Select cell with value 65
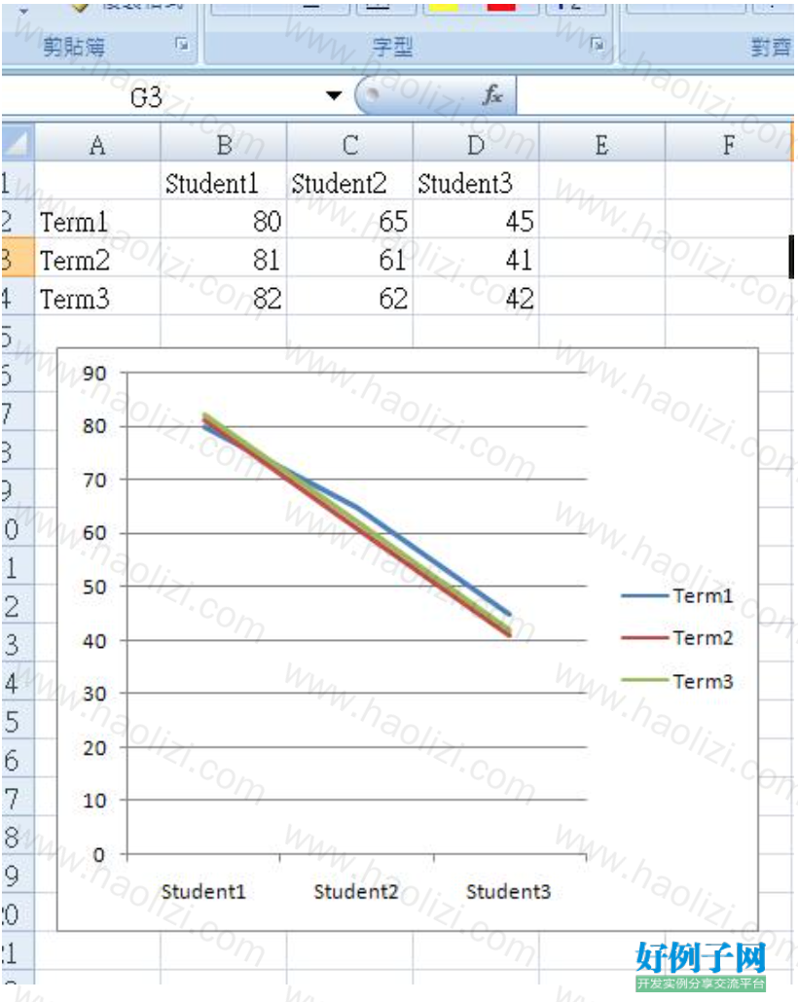Screen dimensions: 798x1002 click(349, 221)
